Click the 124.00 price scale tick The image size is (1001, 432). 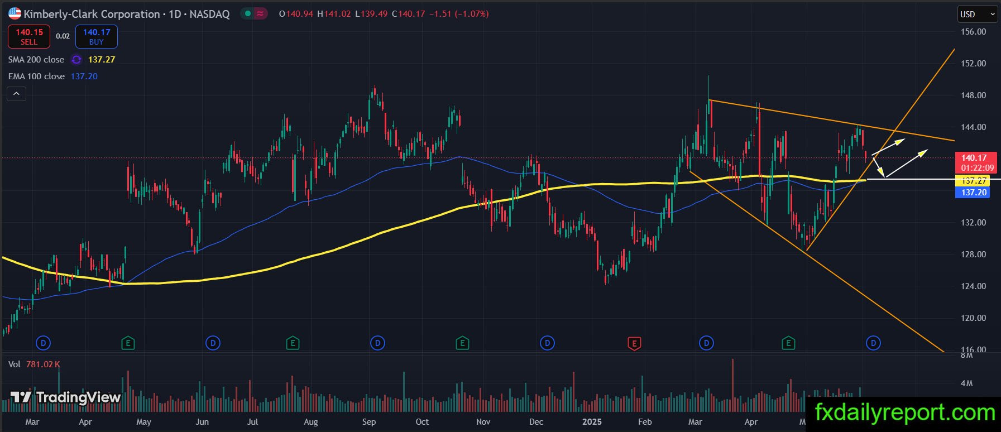[x=974, y=286]
